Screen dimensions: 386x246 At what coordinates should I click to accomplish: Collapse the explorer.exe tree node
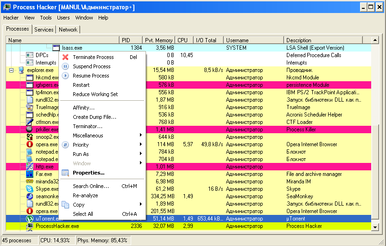[x=11, y=70]
